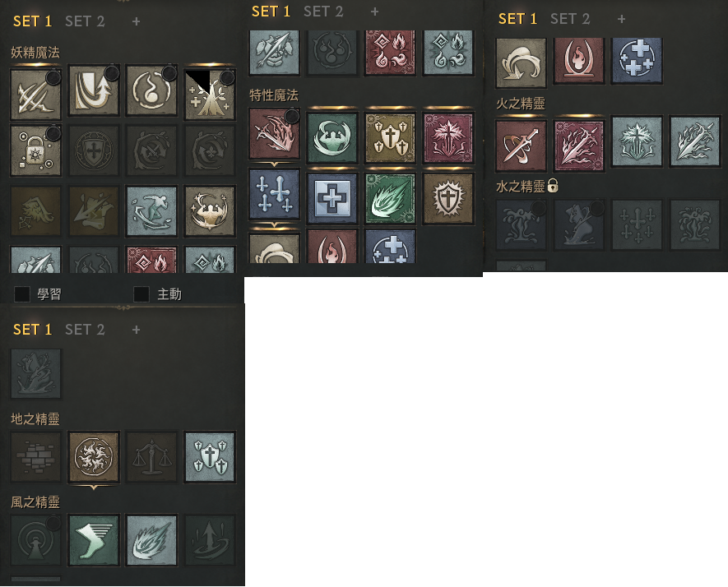728x587 pixels.
Task: Click the tree with plus signs skill
Action: (210, 95)
